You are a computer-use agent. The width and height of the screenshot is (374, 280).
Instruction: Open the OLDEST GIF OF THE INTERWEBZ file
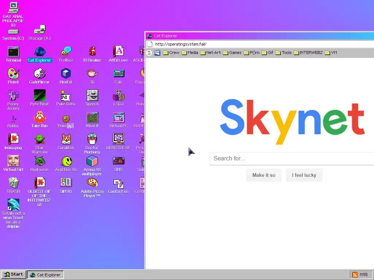point(39,192)
